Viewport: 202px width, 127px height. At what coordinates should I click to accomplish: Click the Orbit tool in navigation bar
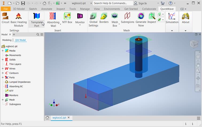(198, 78)
